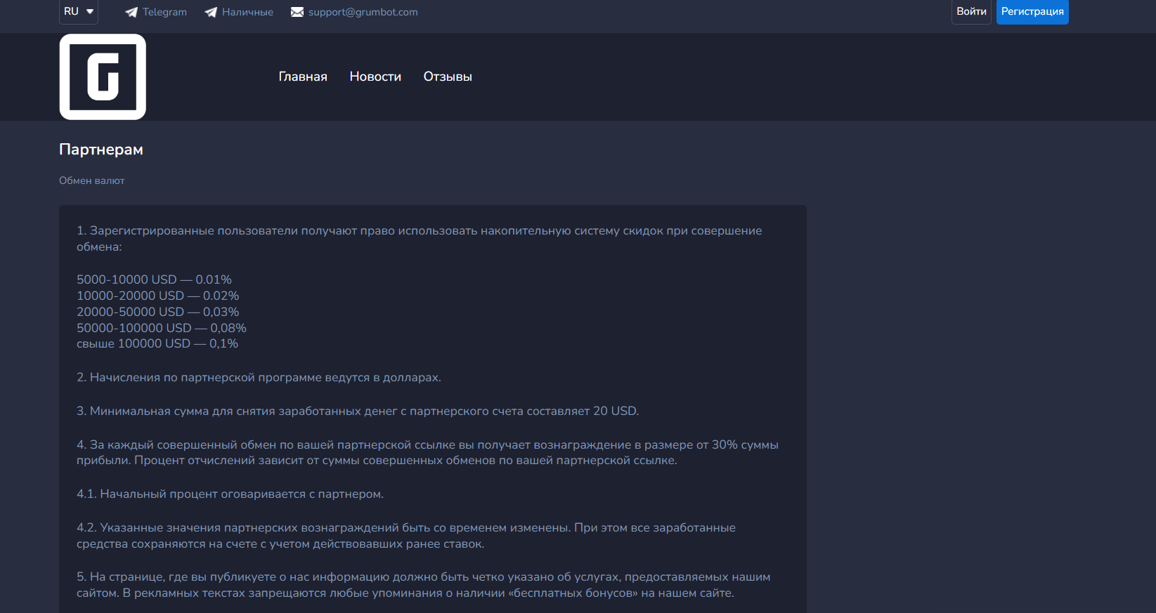Open the Наличные link
1156x613 pixels.
tap(247, 12)
